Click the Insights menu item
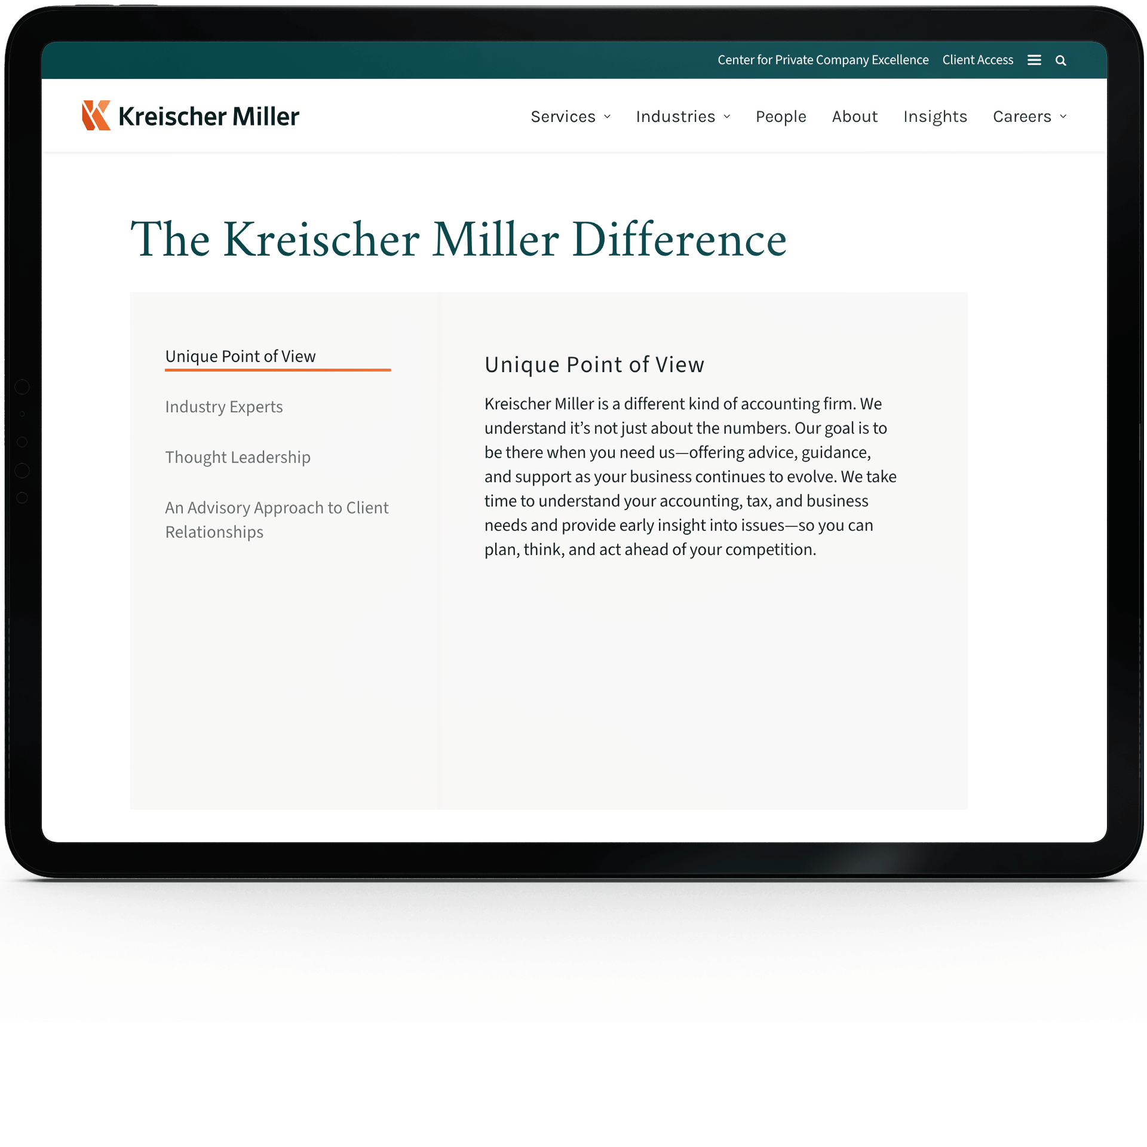 click(935, 115)
